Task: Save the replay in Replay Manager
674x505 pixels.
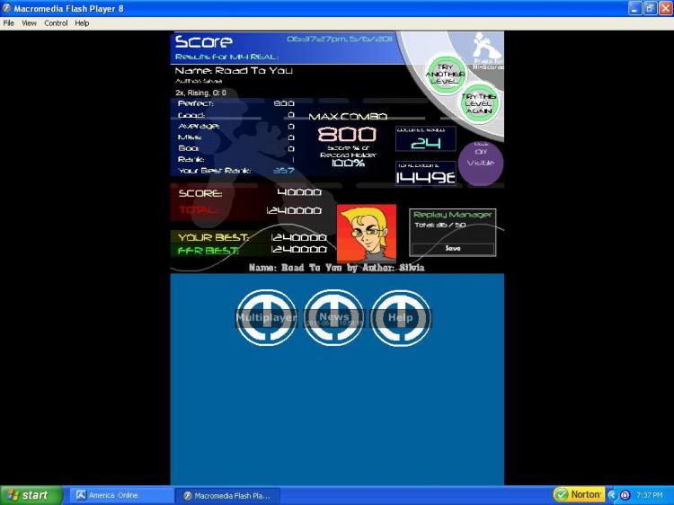Action: pyautogui.click(x=453, y=248)
